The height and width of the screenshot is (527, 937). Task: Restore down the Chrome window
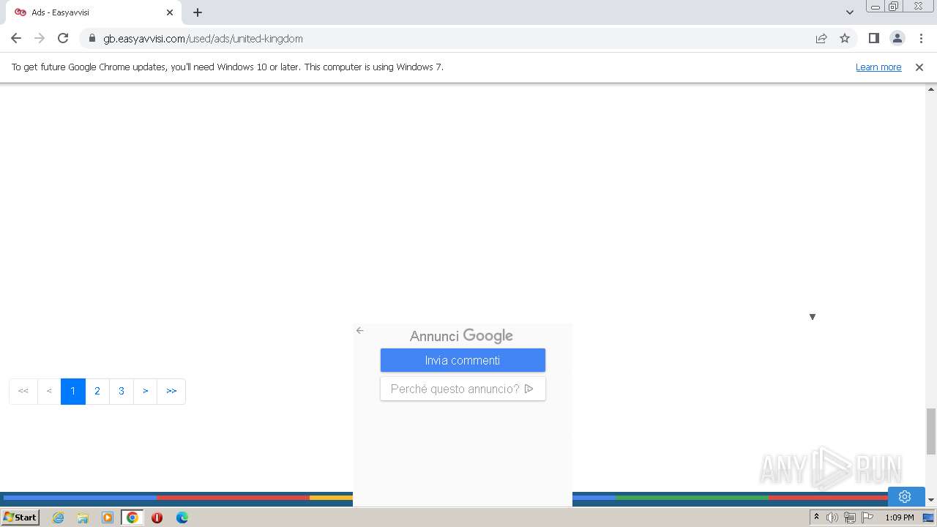pyautogui.click(x=894, y=6)
